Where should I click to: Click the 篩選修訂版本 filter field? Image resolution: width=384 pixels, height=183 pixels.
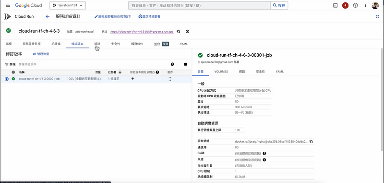pos(93,64)
